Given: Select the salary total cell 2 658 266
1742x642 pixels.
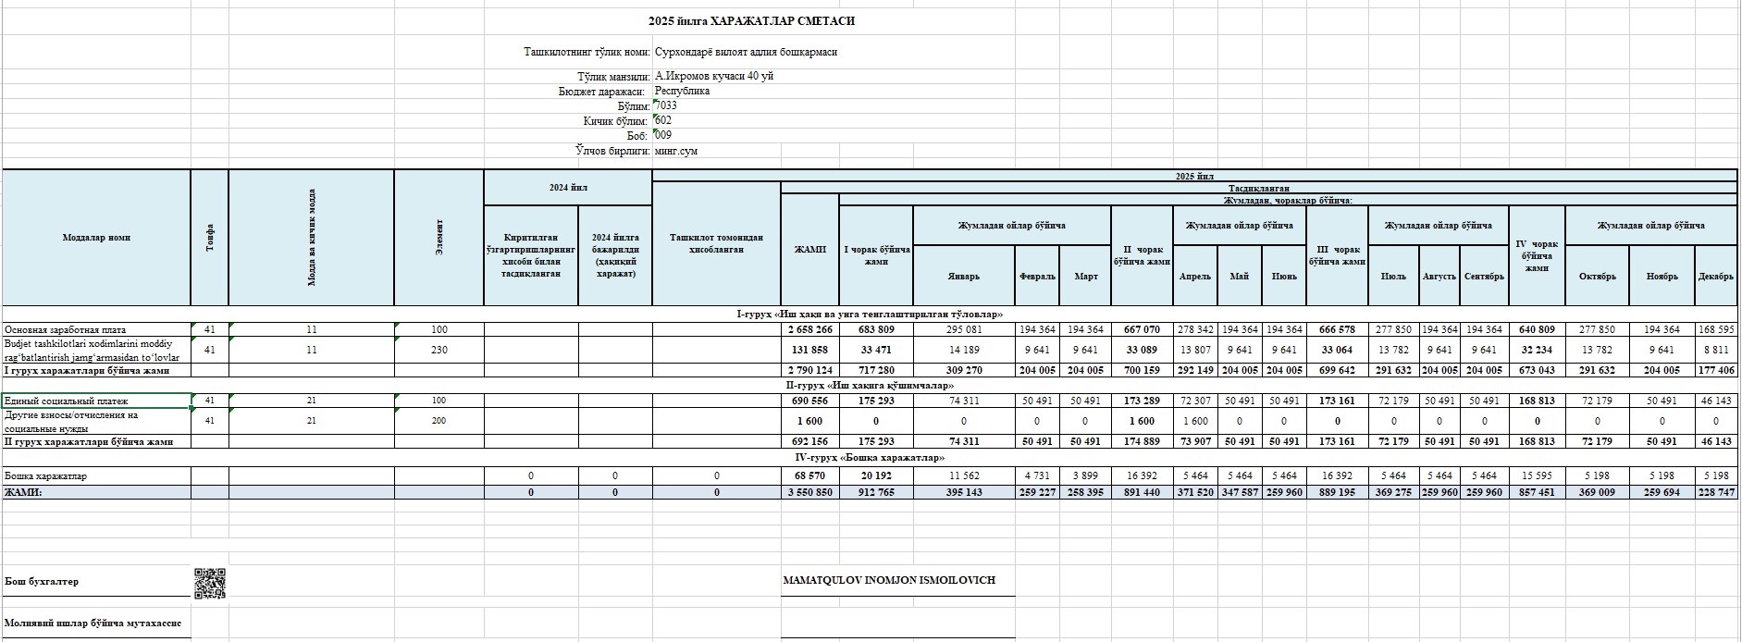Looking at the screenshot, I should click(809, 329).
